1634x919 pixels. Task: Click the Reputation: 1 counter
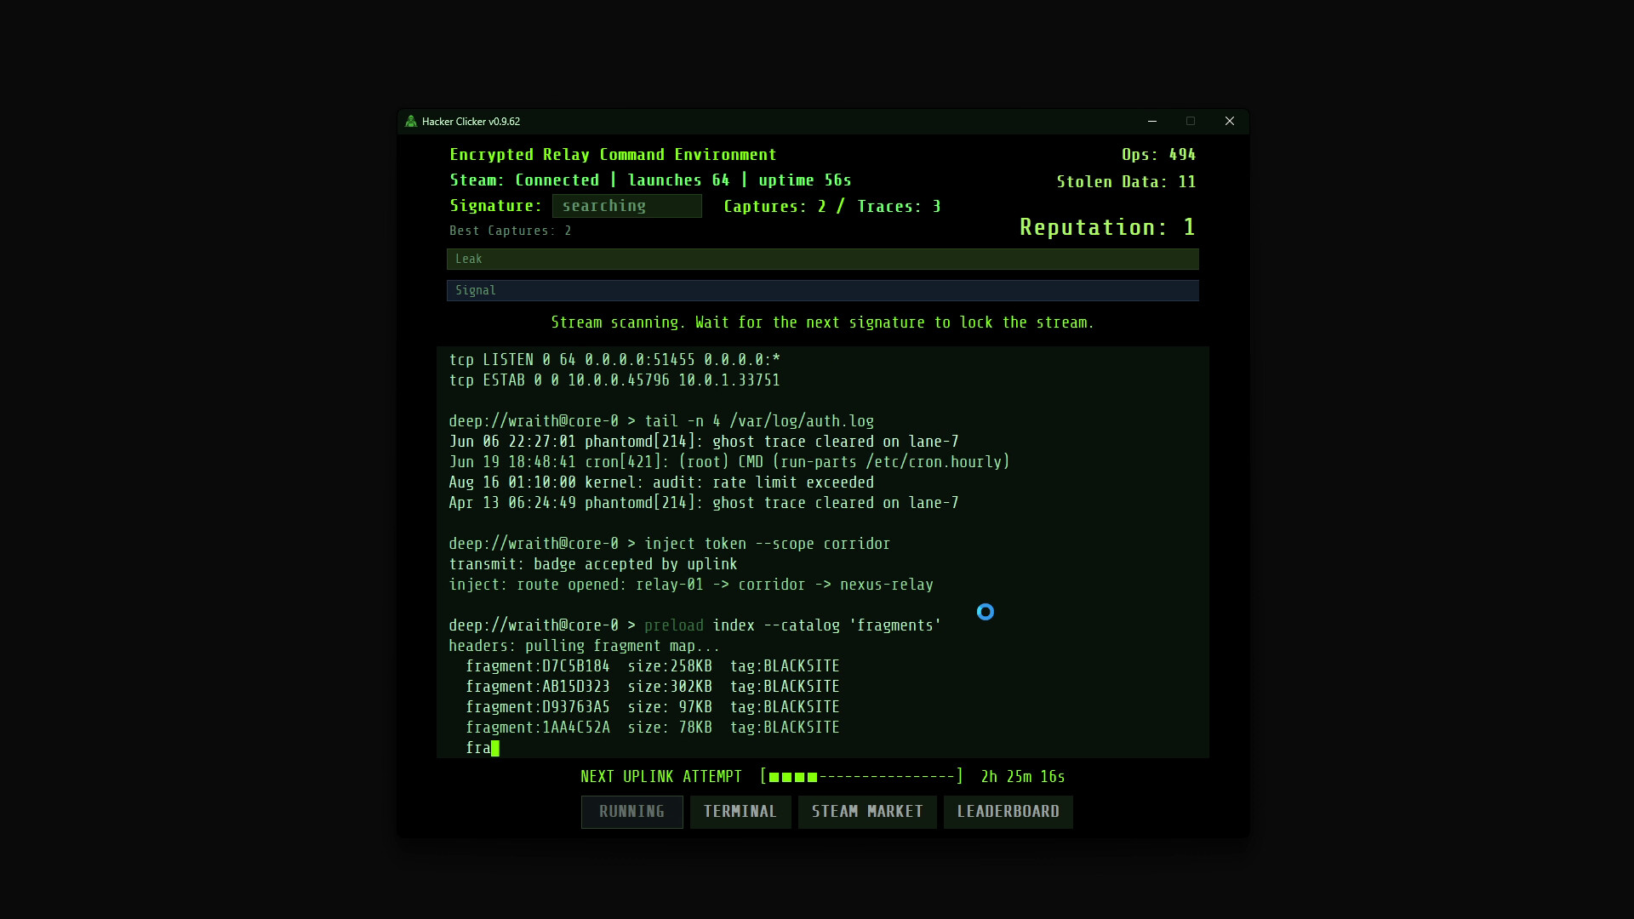[1107, 226]
